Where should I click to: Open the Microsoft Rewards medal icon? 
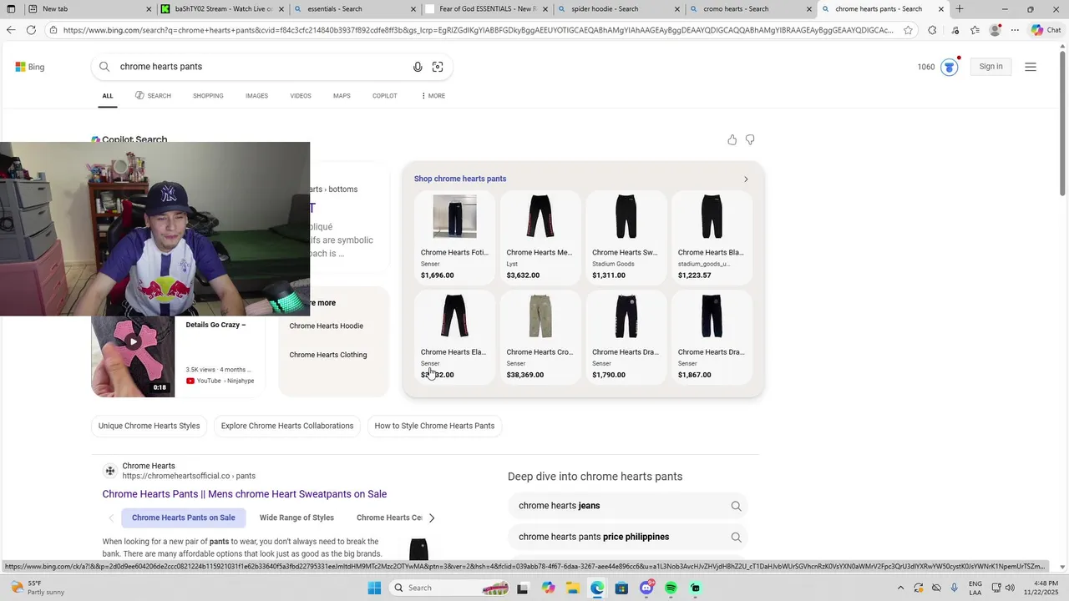[x=949, y=67]
